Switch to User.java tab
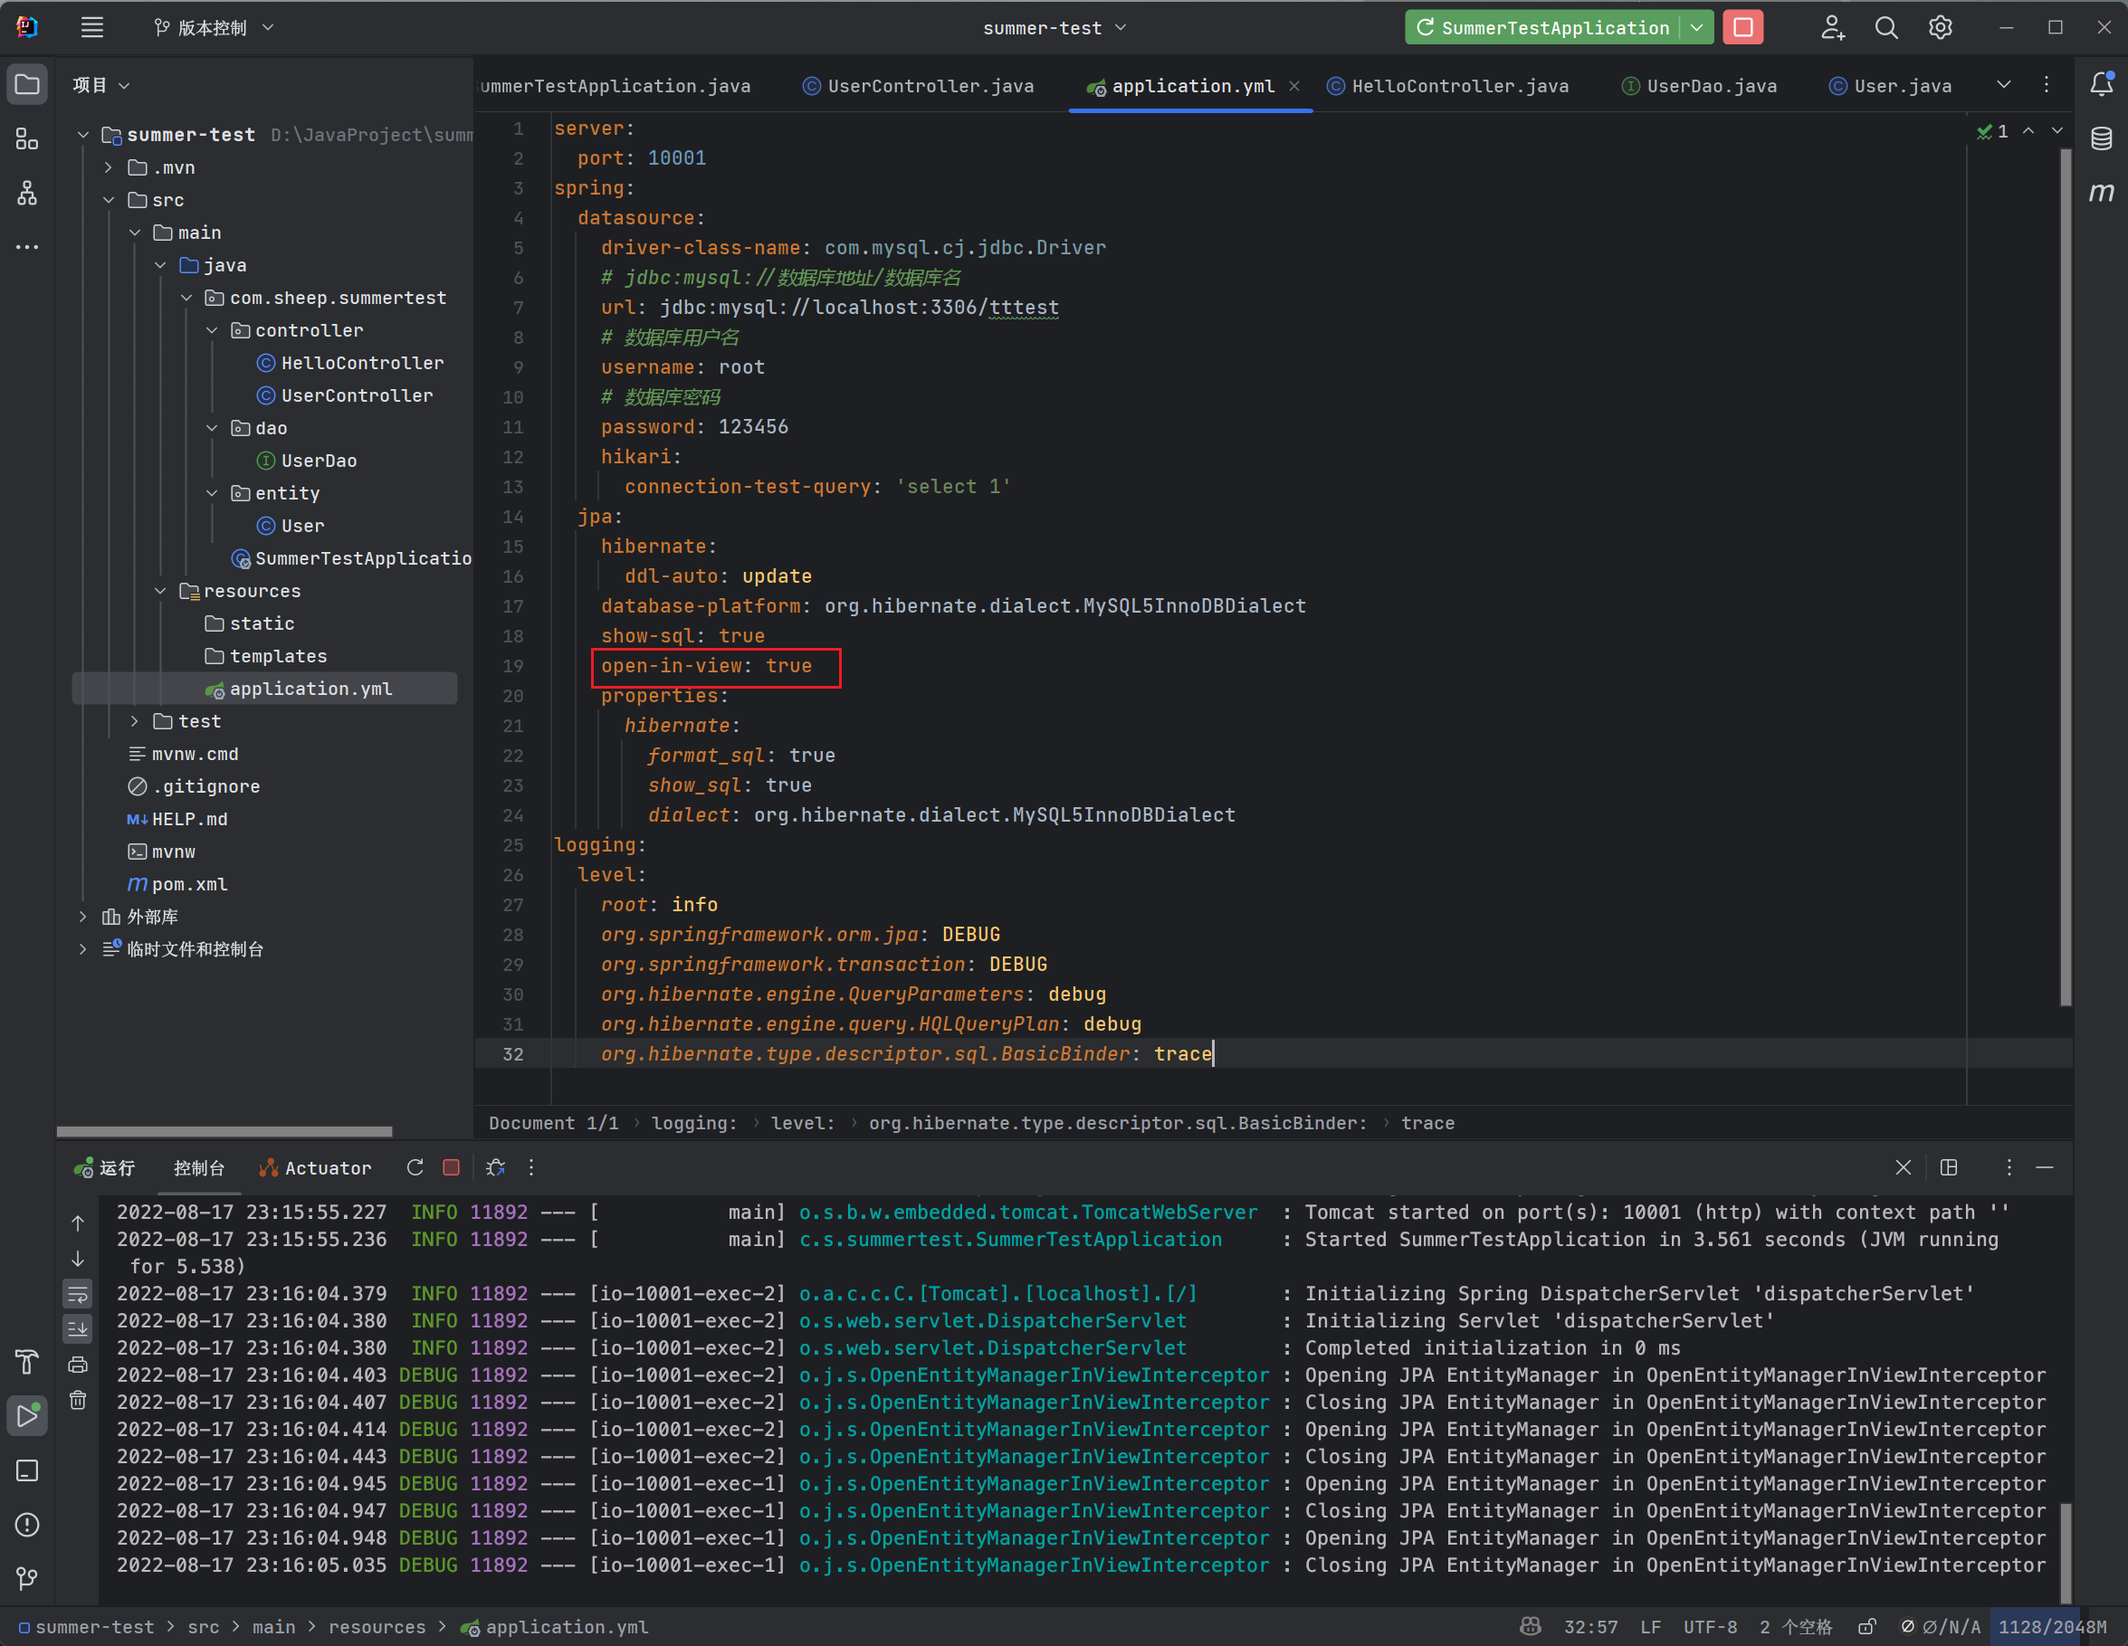 coord(1890,86)
